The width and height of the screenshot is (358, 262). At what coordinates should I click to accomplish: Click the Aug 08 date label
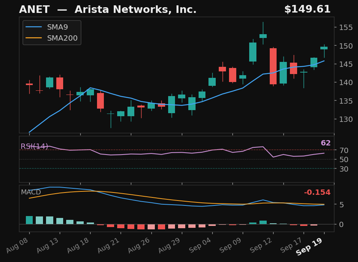(18, 245)
